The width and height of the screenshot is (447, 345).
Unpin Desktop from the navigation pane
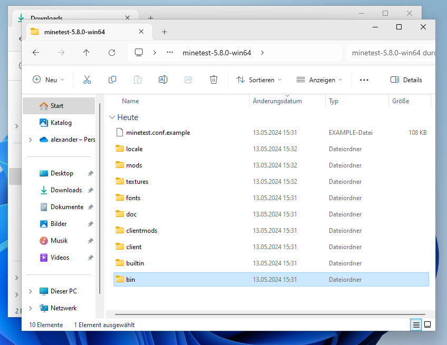[90, 173]
